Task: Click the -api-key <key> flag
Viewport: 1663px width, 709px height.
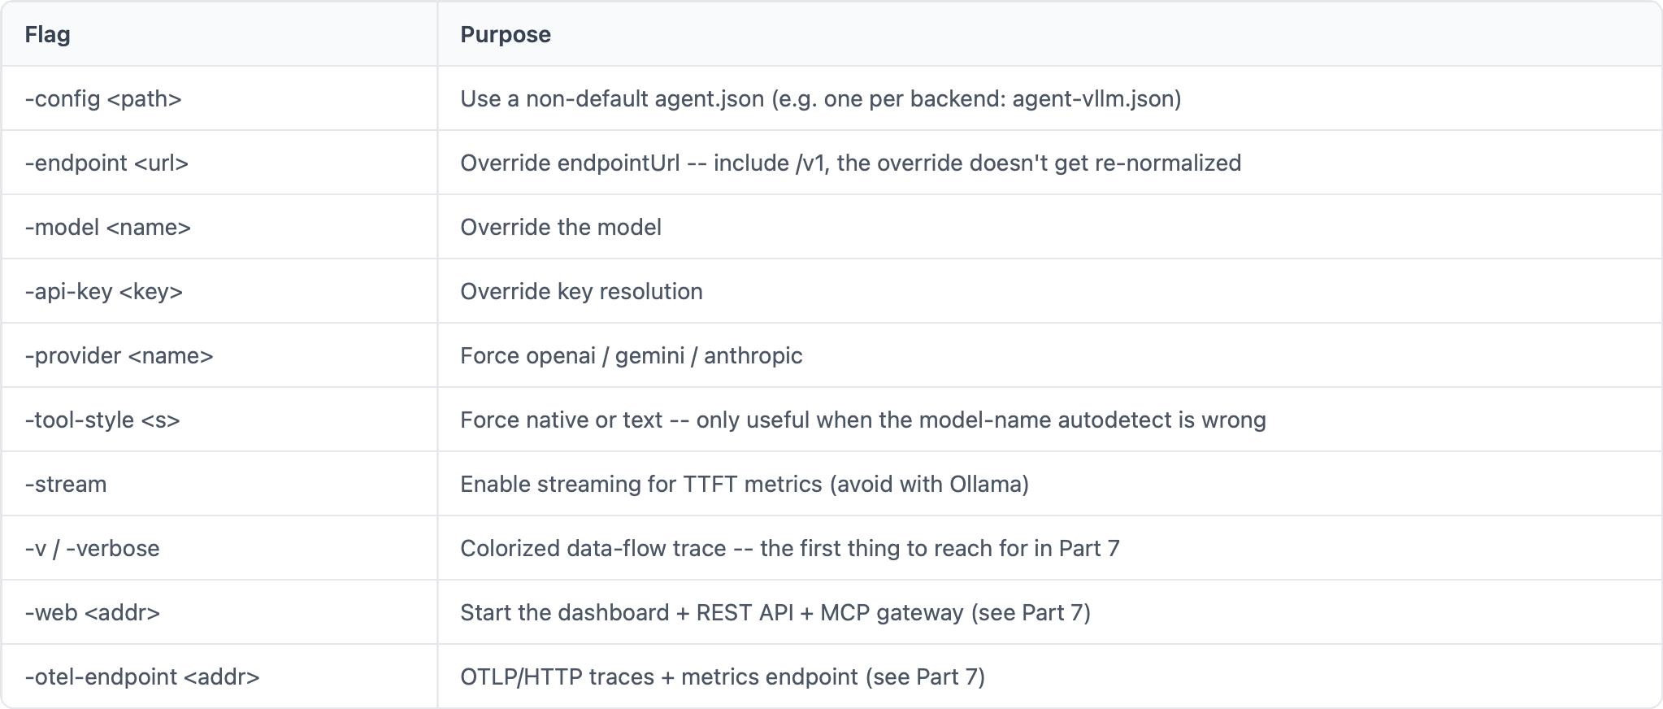Action: (104, 291)
